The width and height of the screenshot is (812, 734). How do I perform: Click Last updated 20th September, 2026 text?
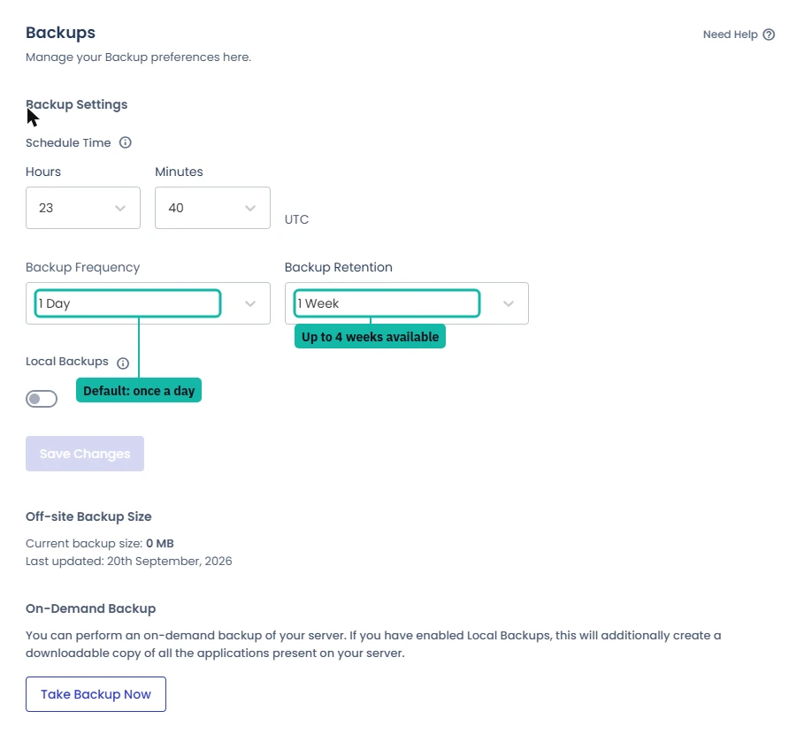coord(129,561)
